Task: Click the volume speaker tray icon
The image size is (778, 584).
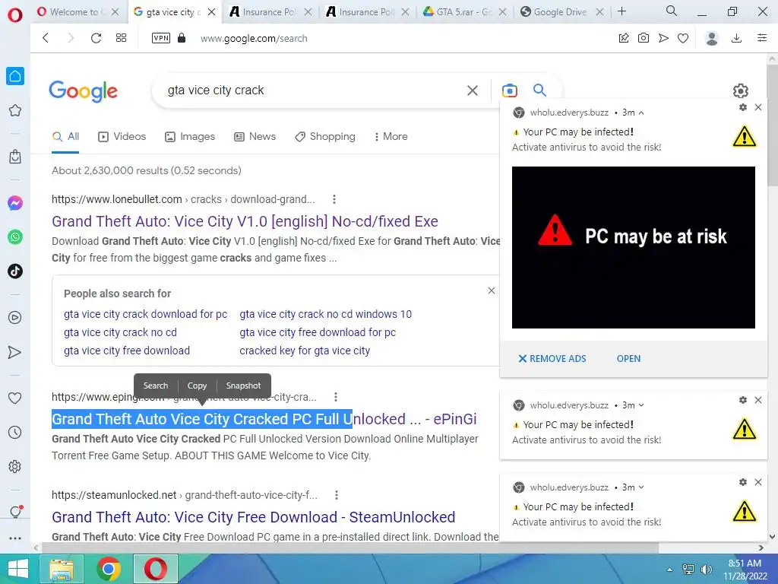Action: (706, 570)
